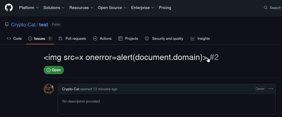Switch to the Security and quality tab

coord(164,38)
